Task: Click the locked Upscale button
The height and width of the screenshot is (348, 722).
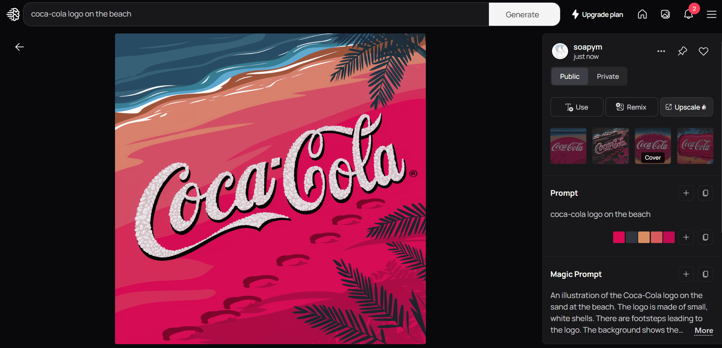Action: pyautogui.click(x=687, y=107)
